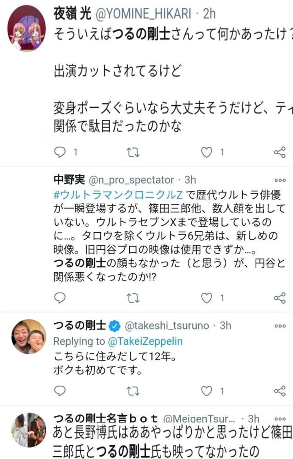Retweet つるの剛士's reply
The image size is (293, 459).
pyautogui.click(x=134, y=390)
